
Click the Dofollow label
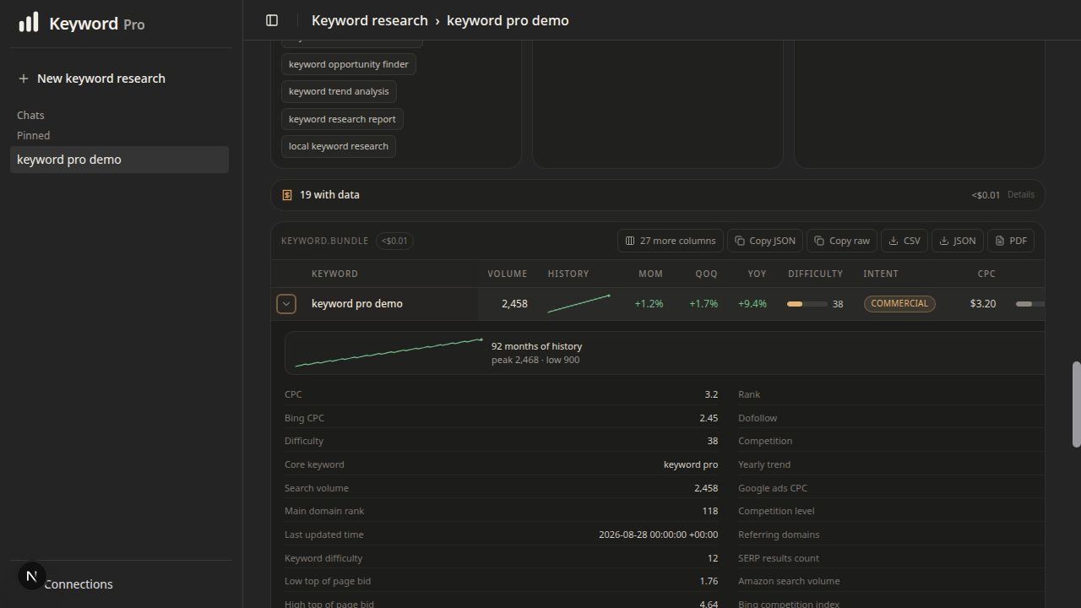tap(758, 418)
